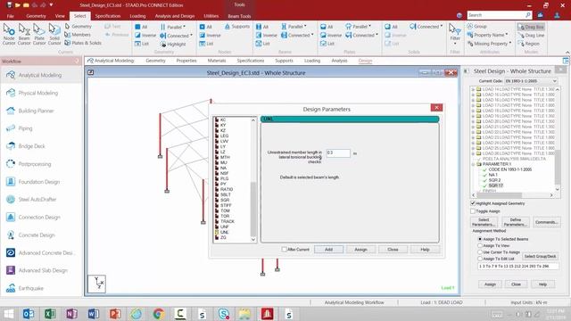The width and height of the screenshot is (571, 321).
Task: Open Excel from the taskbar
Action: pos(50,314)
